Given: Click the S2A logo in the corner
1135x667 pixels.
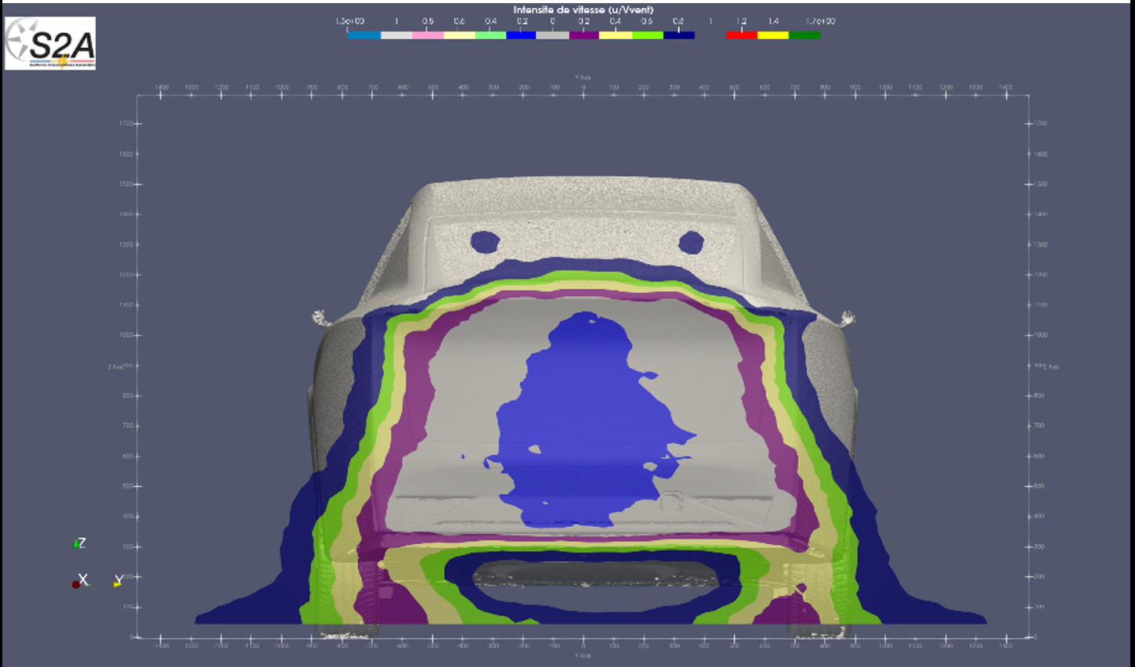Looking at the screenshot, I should pos(50,44).
